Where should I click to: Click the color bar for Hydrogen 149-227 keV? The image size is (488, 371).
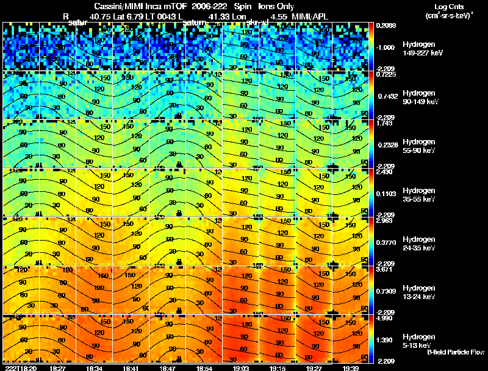371,46
